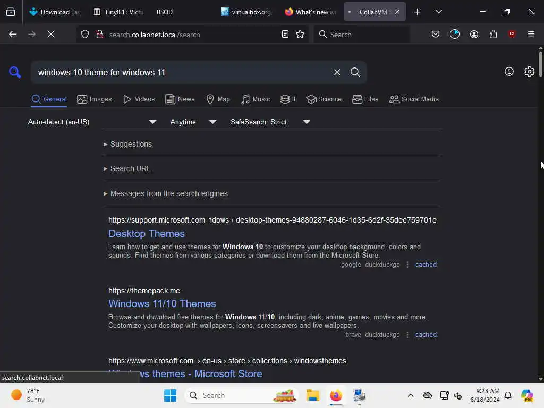Screen dimensions: 544x408
Task: Open the Windows 11/10 Themes result
Action: click(162, 303)
